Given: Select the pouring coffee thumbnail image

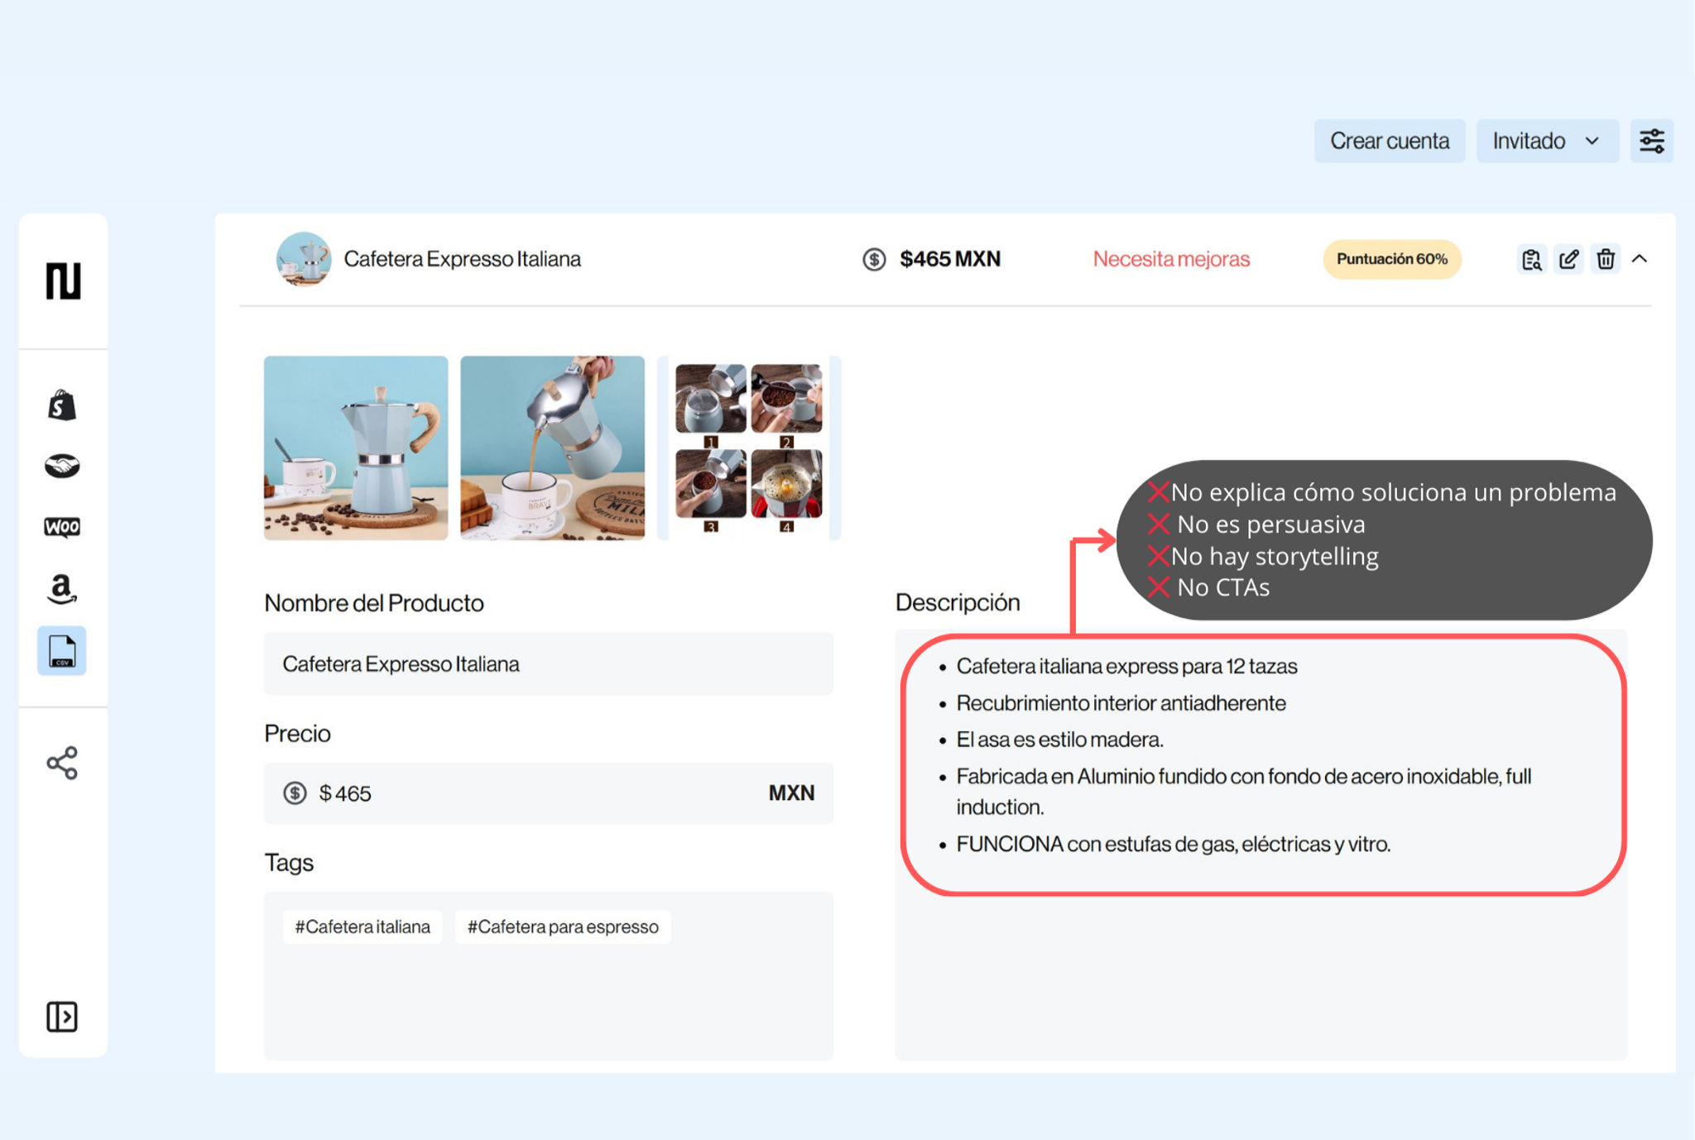Looking at the screenshot, I should (x=552, y=448).
